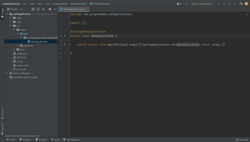Open the TODO tool window tab

tap(11, 140)
